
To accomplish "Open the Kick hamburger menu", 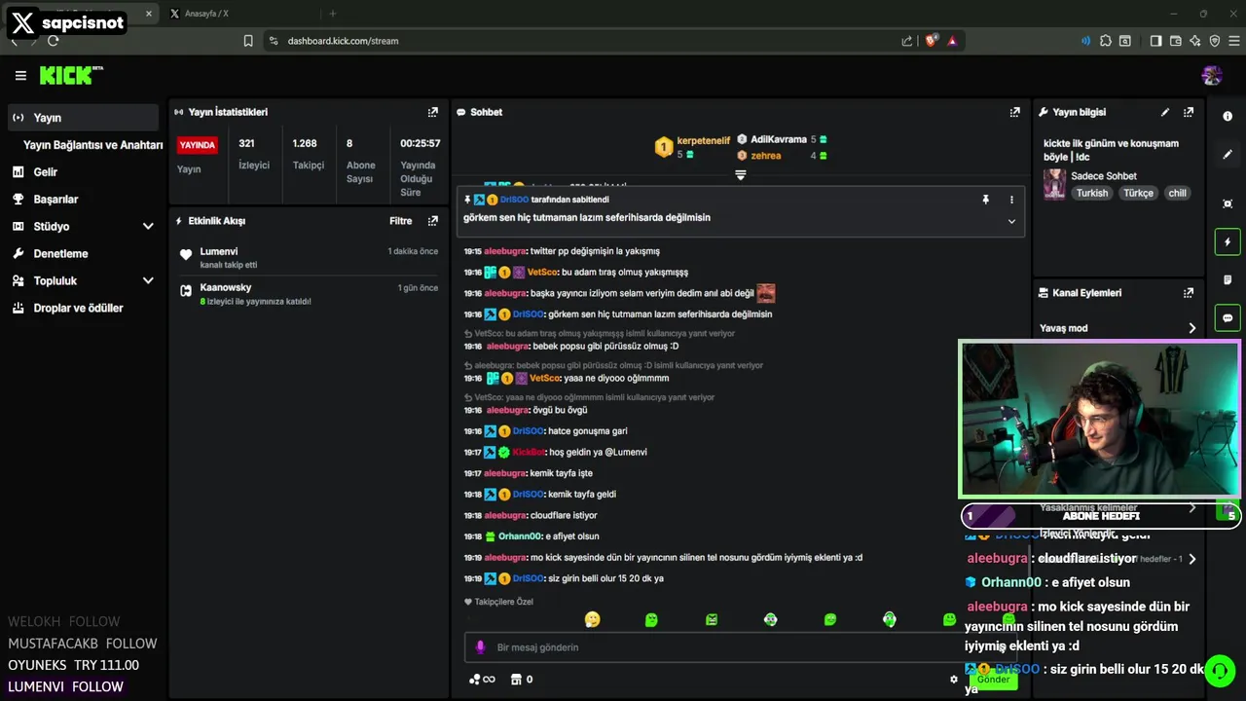I will click(x=20, y=76).
